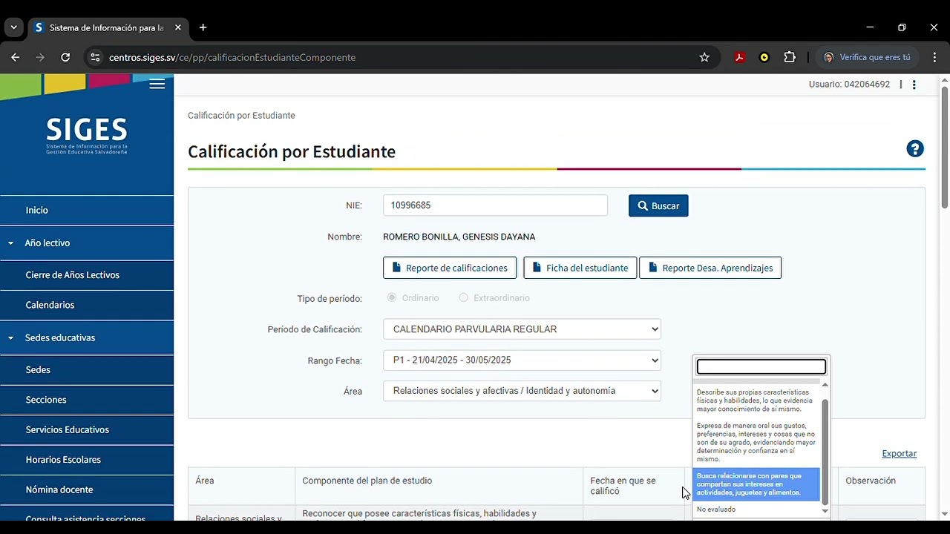The width and height of the screenshot is (950, 534).
Task: Click the yellow circle extension icon
Action: [764, 57]
